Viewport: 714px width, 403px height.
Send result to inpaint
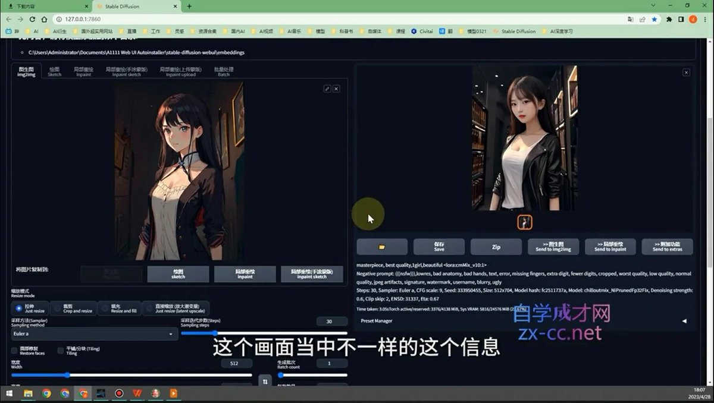610,247
